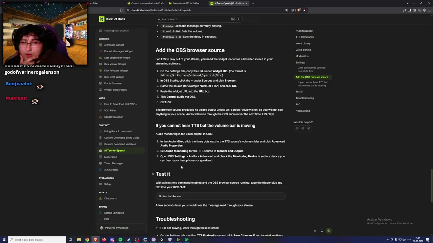The image size is (433, 243).
Task: Open Google Chrome from the taskbar
Action: pos(87,240)
